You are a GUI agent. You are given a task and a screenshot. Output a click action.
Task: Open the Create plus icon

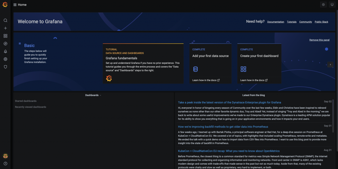coord(5,28)
